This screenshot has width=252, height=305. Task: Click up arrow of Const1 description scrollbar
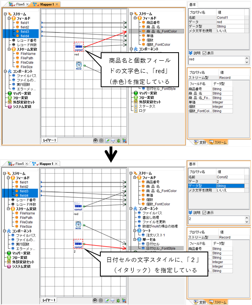[x=247, y=58]
